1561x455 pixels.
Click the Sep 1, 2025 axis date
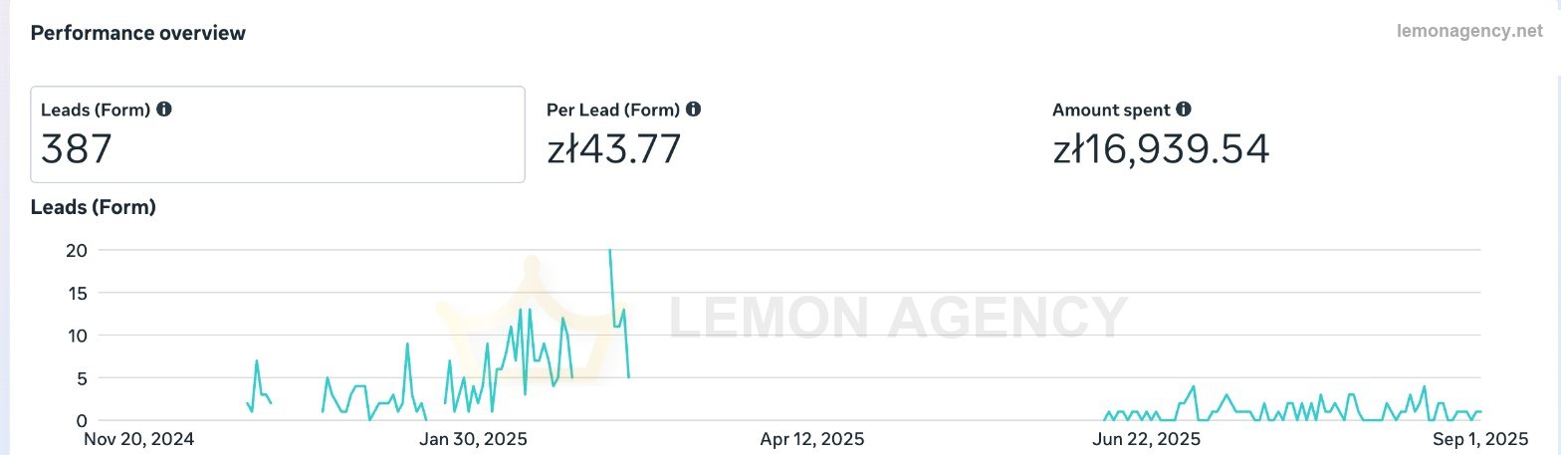point(1480,439)
